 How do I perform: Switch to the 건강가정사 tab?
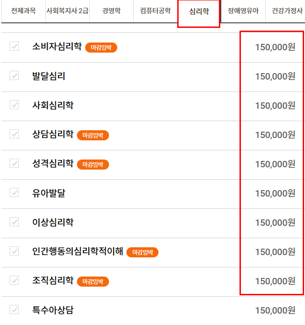click(287, 11)
